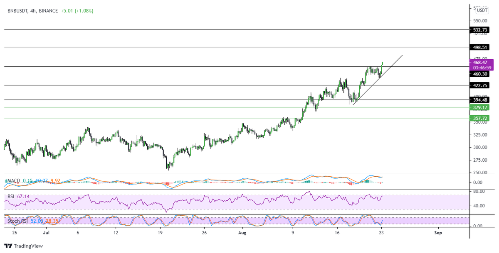The height and width of the screenshot is (253, 499).
Task: Click the MACD value 9.92
Action: [55, 180]
